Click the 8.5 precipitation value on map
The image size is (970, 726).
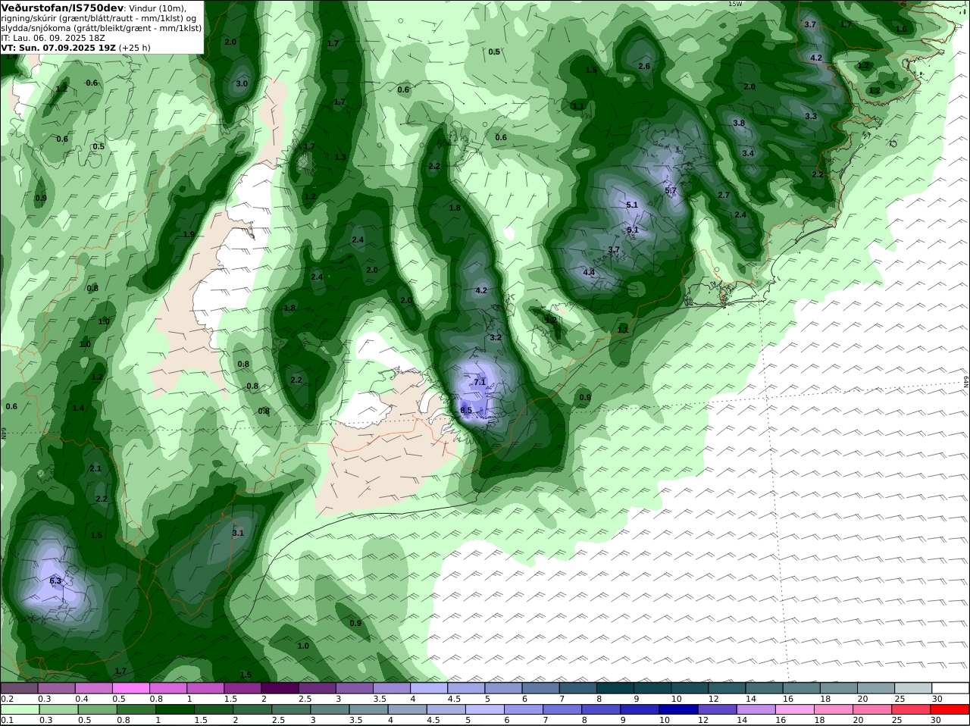click(x=466, y=411)
